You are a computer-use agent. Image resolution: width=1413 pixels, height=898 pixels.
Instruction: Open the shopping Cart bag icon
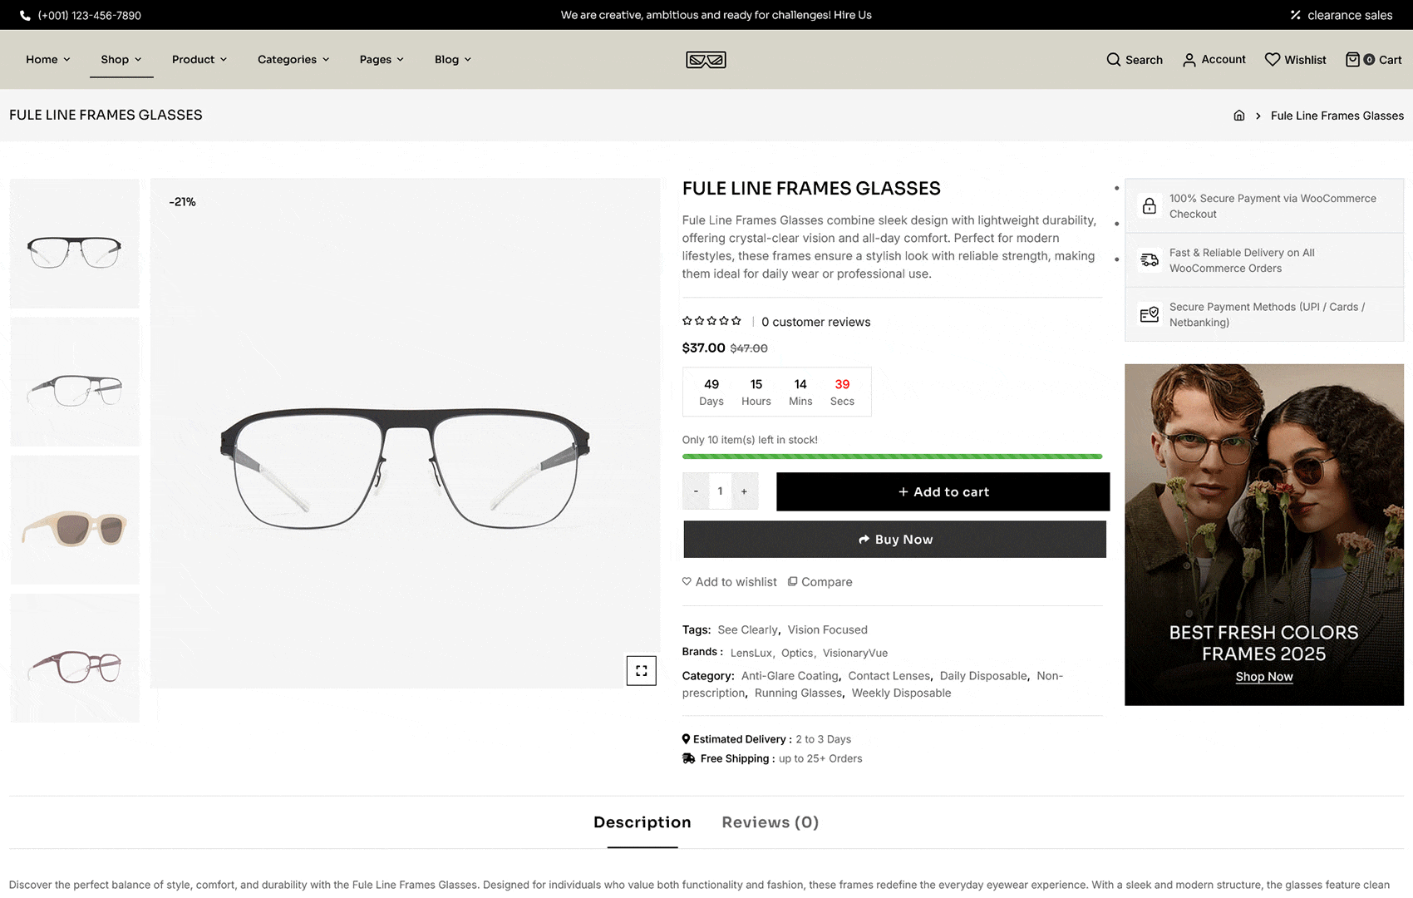pyautogui.click(x=1352, y=60)
